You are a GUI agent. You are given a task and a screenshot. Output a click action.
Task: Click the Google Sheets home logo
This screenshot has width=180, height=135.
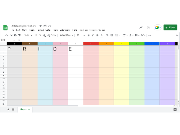click(5, 28)
